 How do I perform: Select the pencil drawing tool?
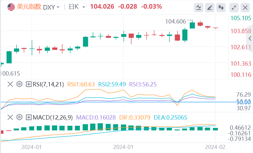point(210,7)
